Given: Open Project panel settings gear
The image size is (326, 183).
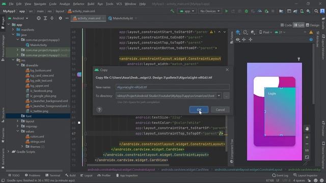Looking at the screenshot, I should click(60, 18).
